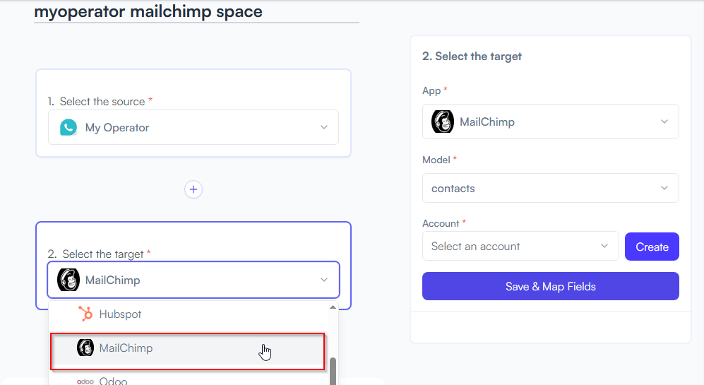
Task: Click the plus icon between steps
Action: click(193, 189)
